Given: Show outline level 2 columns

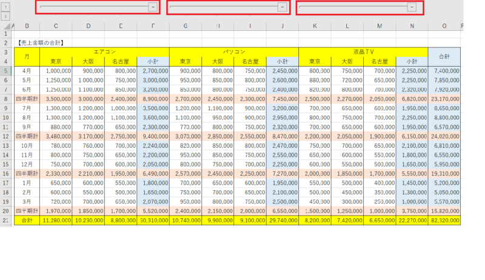Looking at the screenshot, I should click(x=5, y=16).
